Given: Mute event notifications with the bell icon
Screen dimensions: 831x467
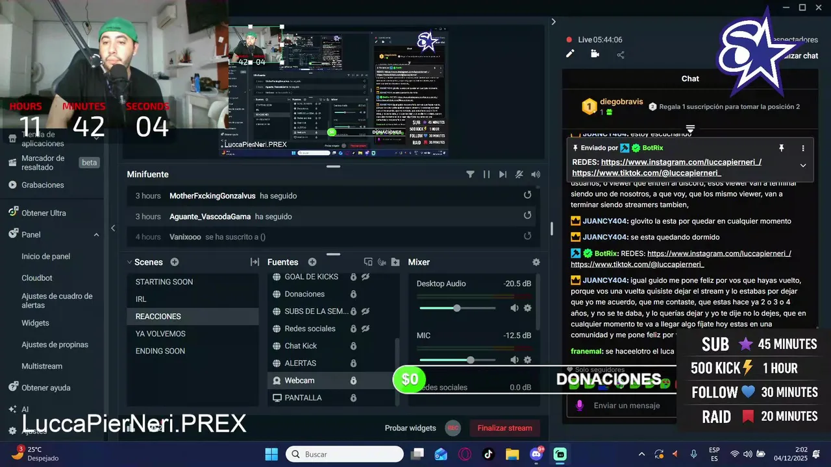Looking at the screenshot, I should 519,174.
